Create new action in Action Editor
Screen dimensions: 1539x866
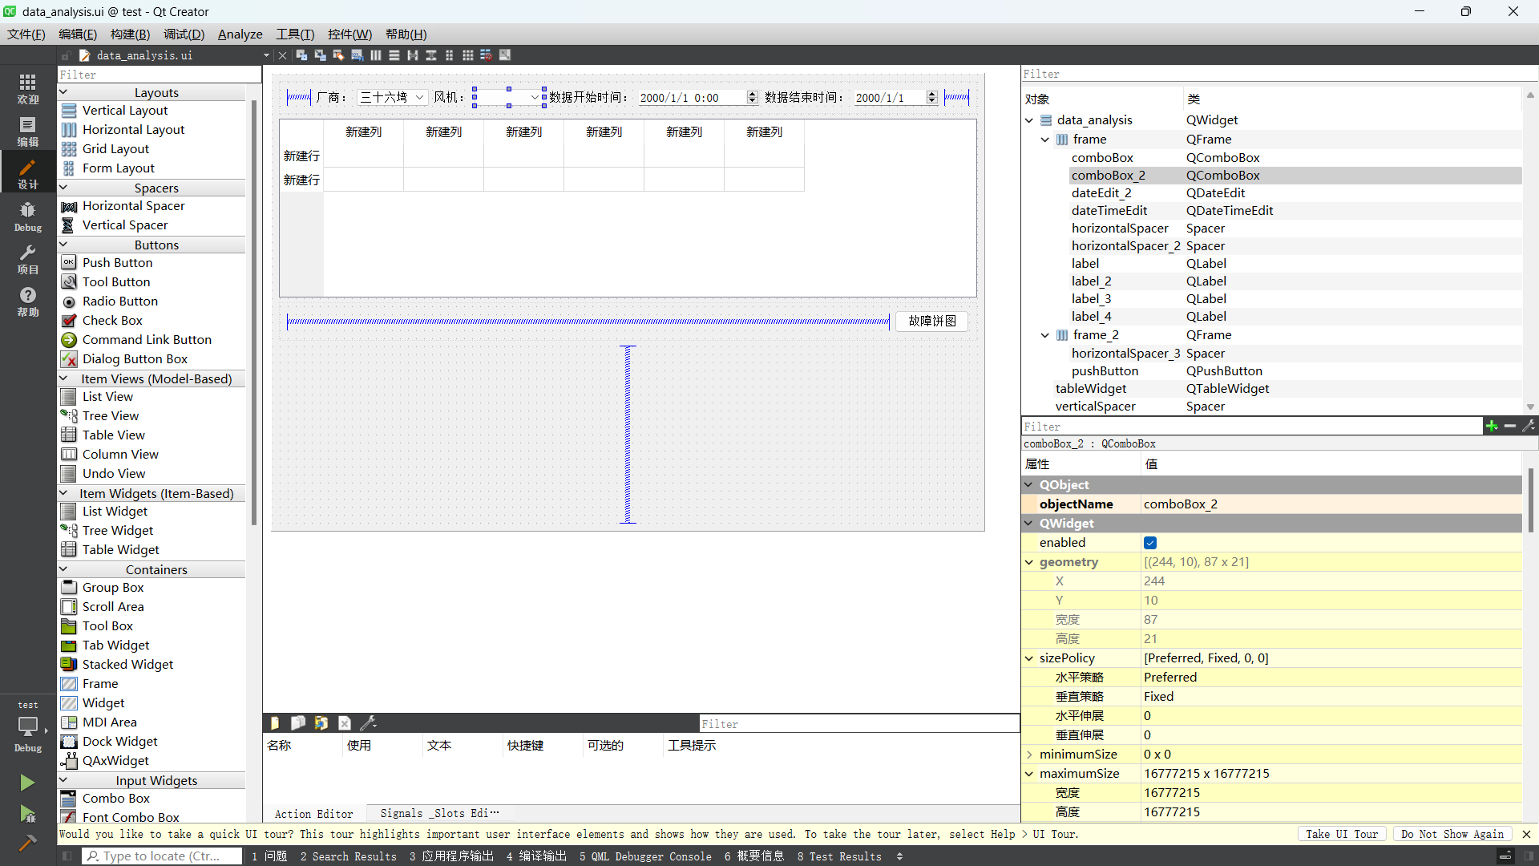(275, 722)
